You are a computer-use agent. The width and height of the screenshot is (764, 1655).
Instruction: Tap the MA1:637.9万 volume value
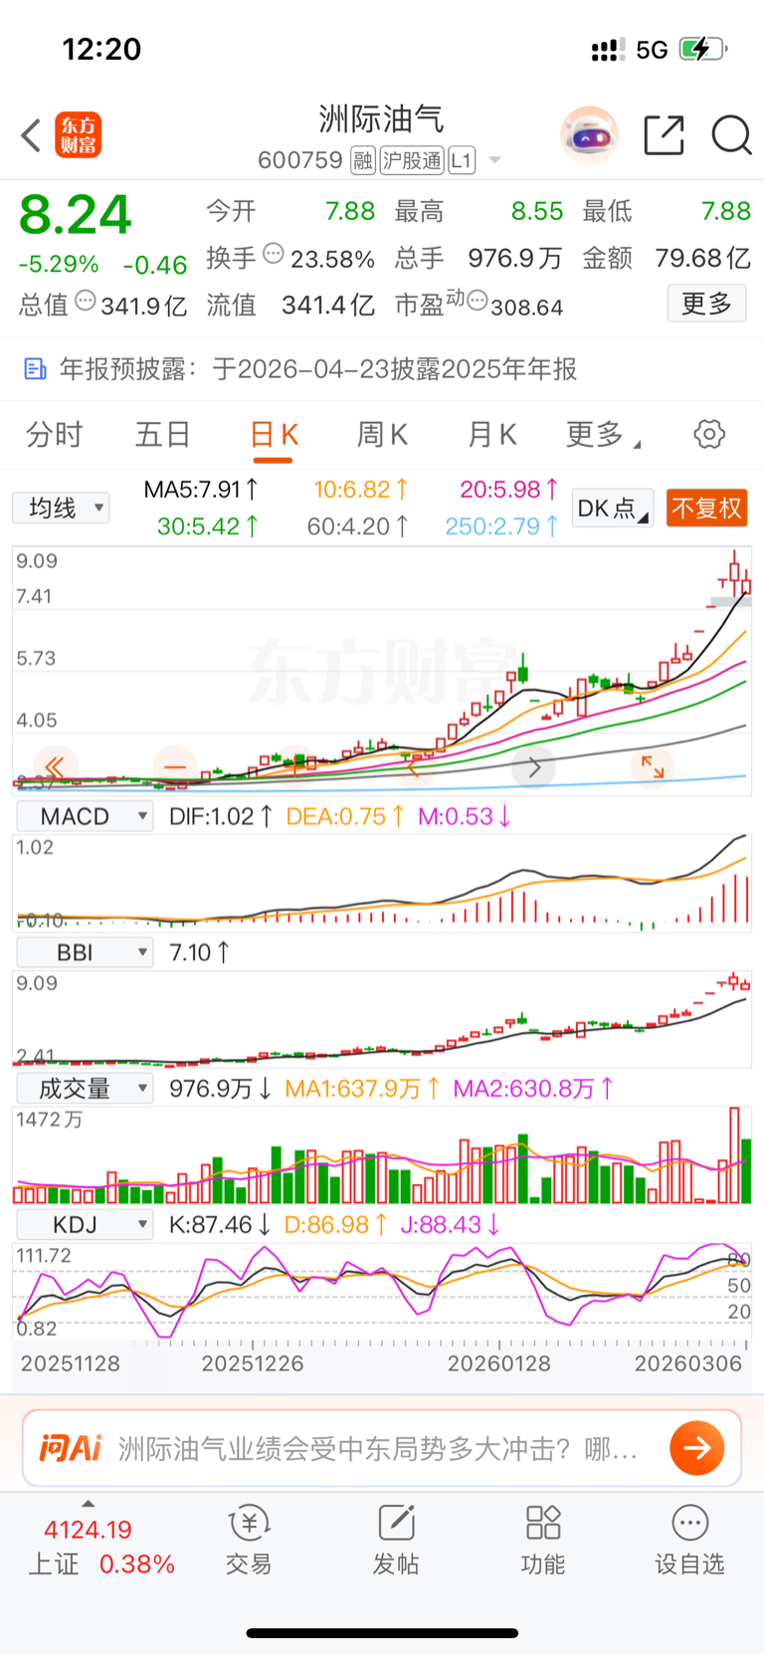pyautogui.click(x=363, y=1089)
